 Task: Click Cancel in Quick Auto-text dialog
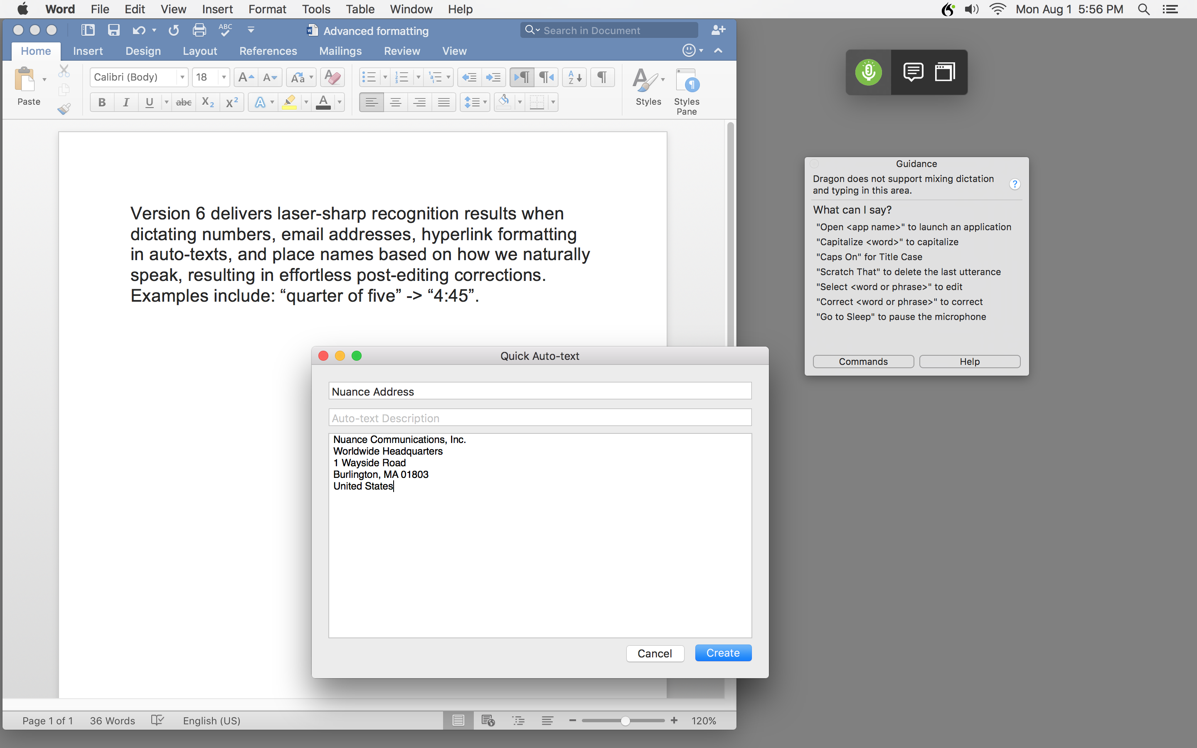pyautogui.click(x=655, y=654)
